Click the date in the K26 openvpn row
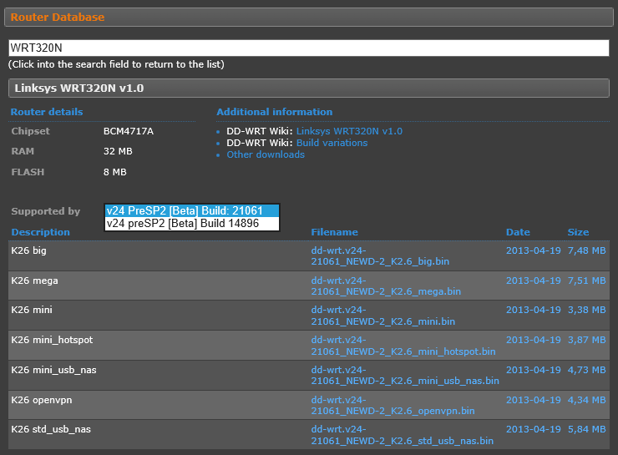 534,400
